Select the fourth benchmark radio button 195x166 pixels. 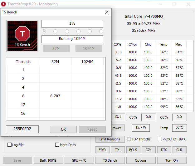(x=78, y=31)
